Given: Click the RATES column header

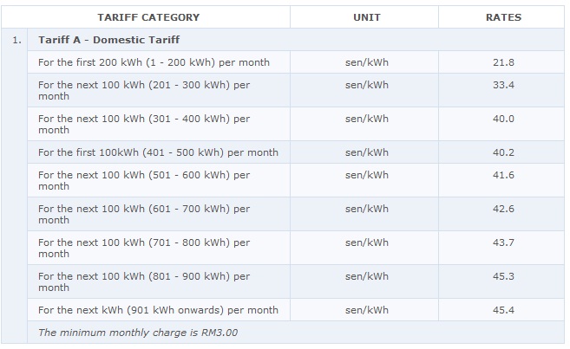Looking at the screenshot, I should pyautogui.click(x=503, y=17).
